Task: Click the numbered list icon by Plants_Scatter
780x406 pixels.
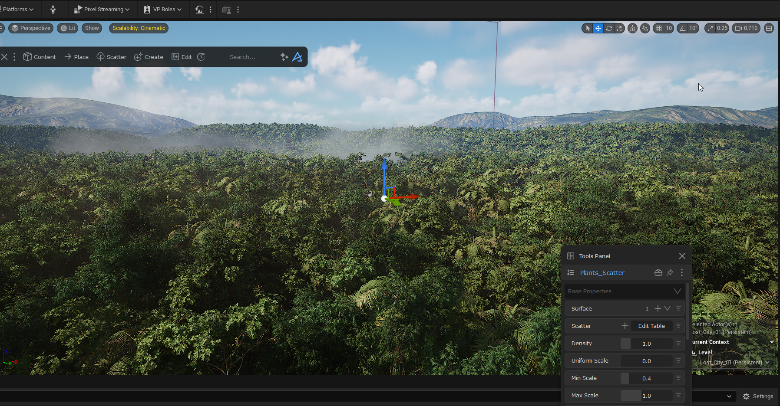Action: click(571, 272)
